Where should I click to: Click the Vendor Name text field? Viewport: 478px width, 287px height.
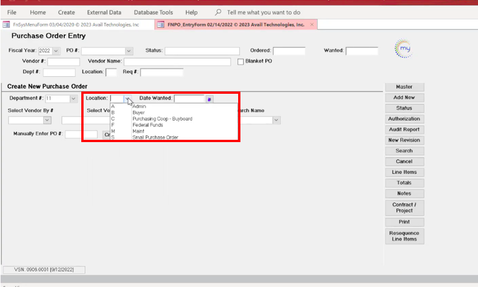177,62
